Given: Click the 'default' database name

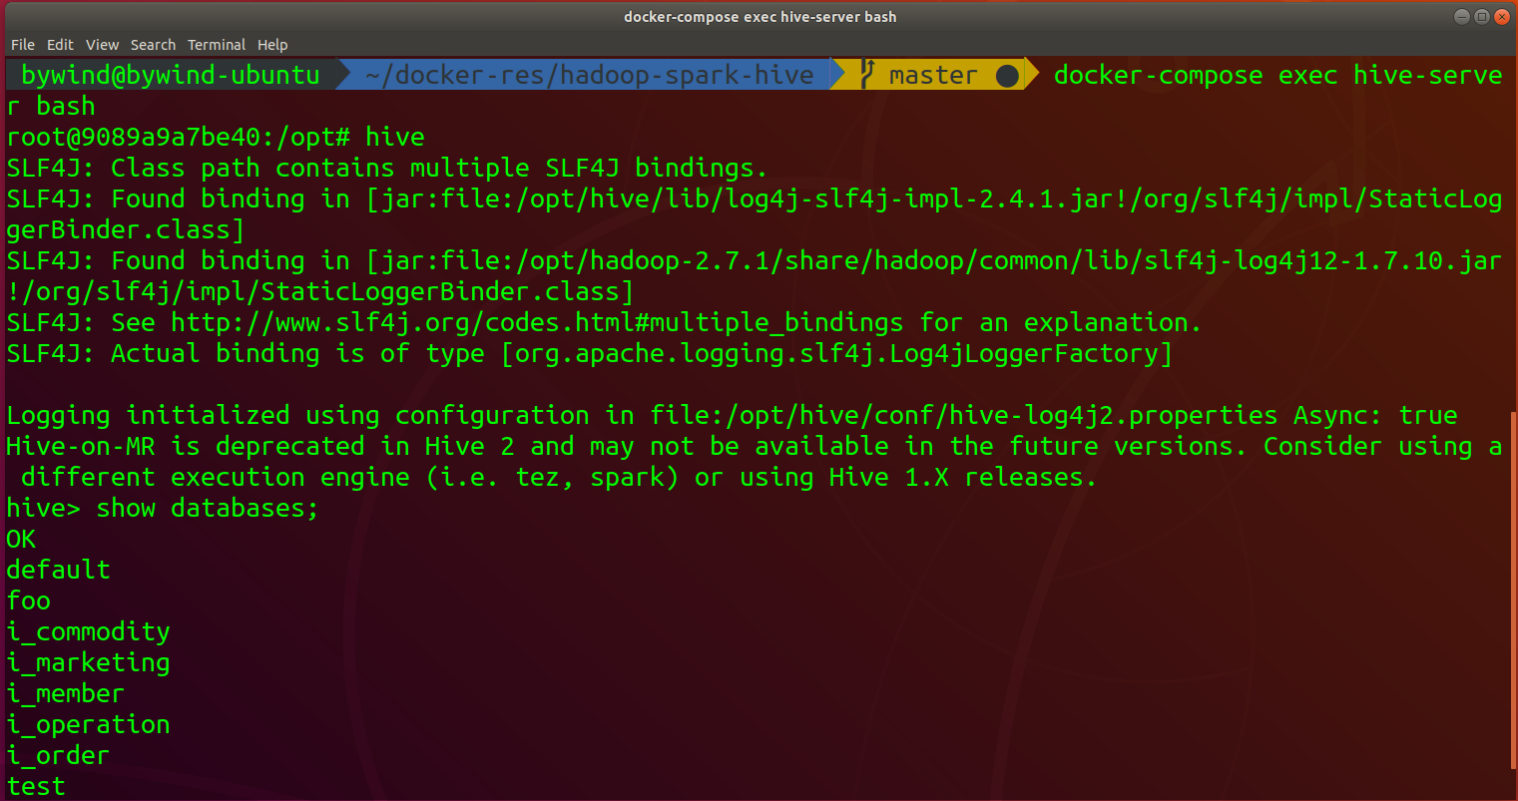Looking at the screenshot, I should pyautogui.click(x=58, y=570).
